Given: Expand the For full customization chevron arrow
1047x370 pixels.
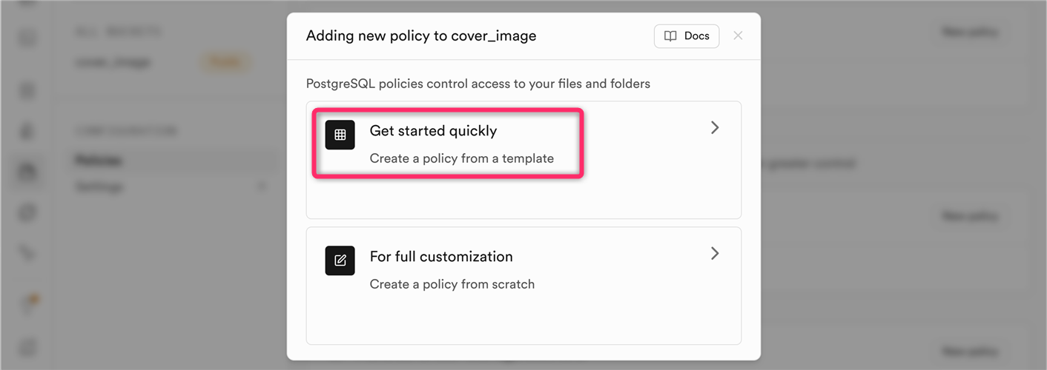Looking at the screenshot, I should (715, 254).
